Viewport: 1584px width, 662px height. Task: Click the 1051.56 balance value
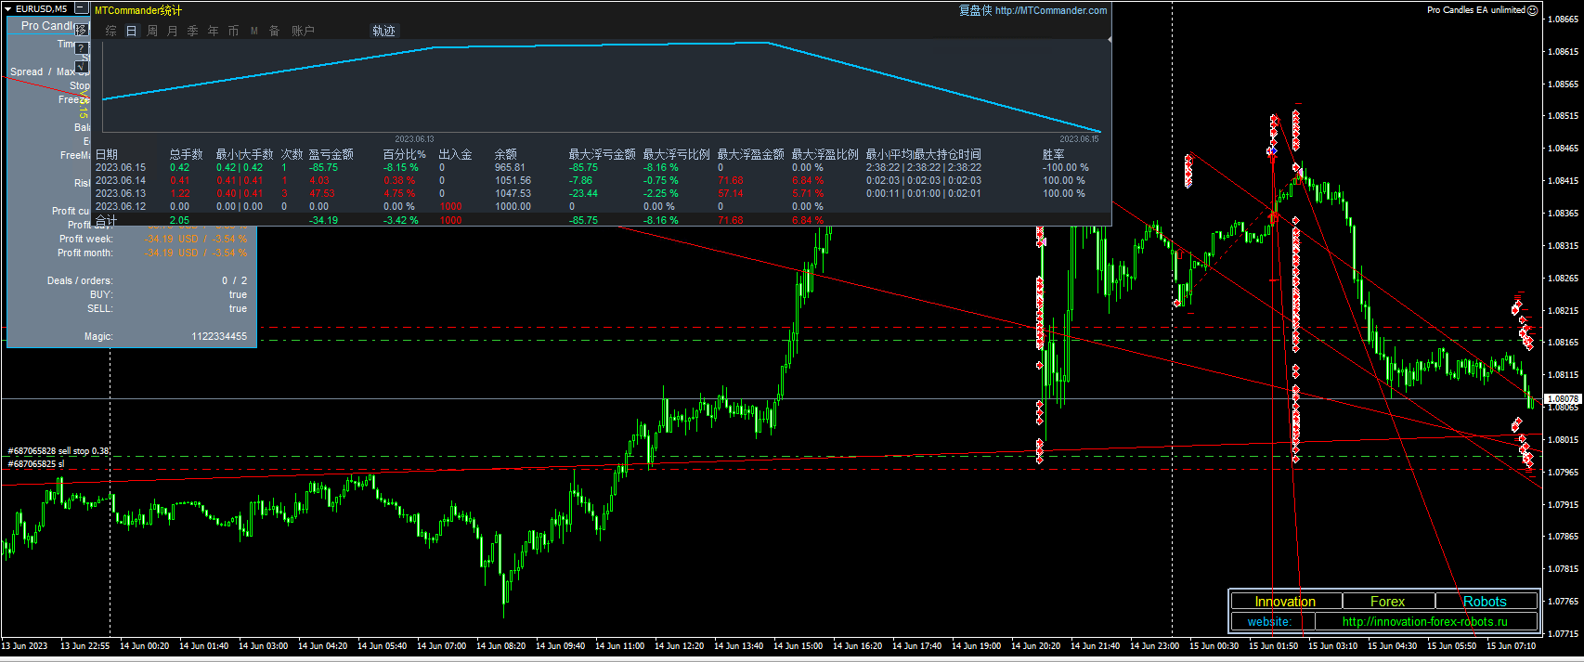(x=513, y=181)
